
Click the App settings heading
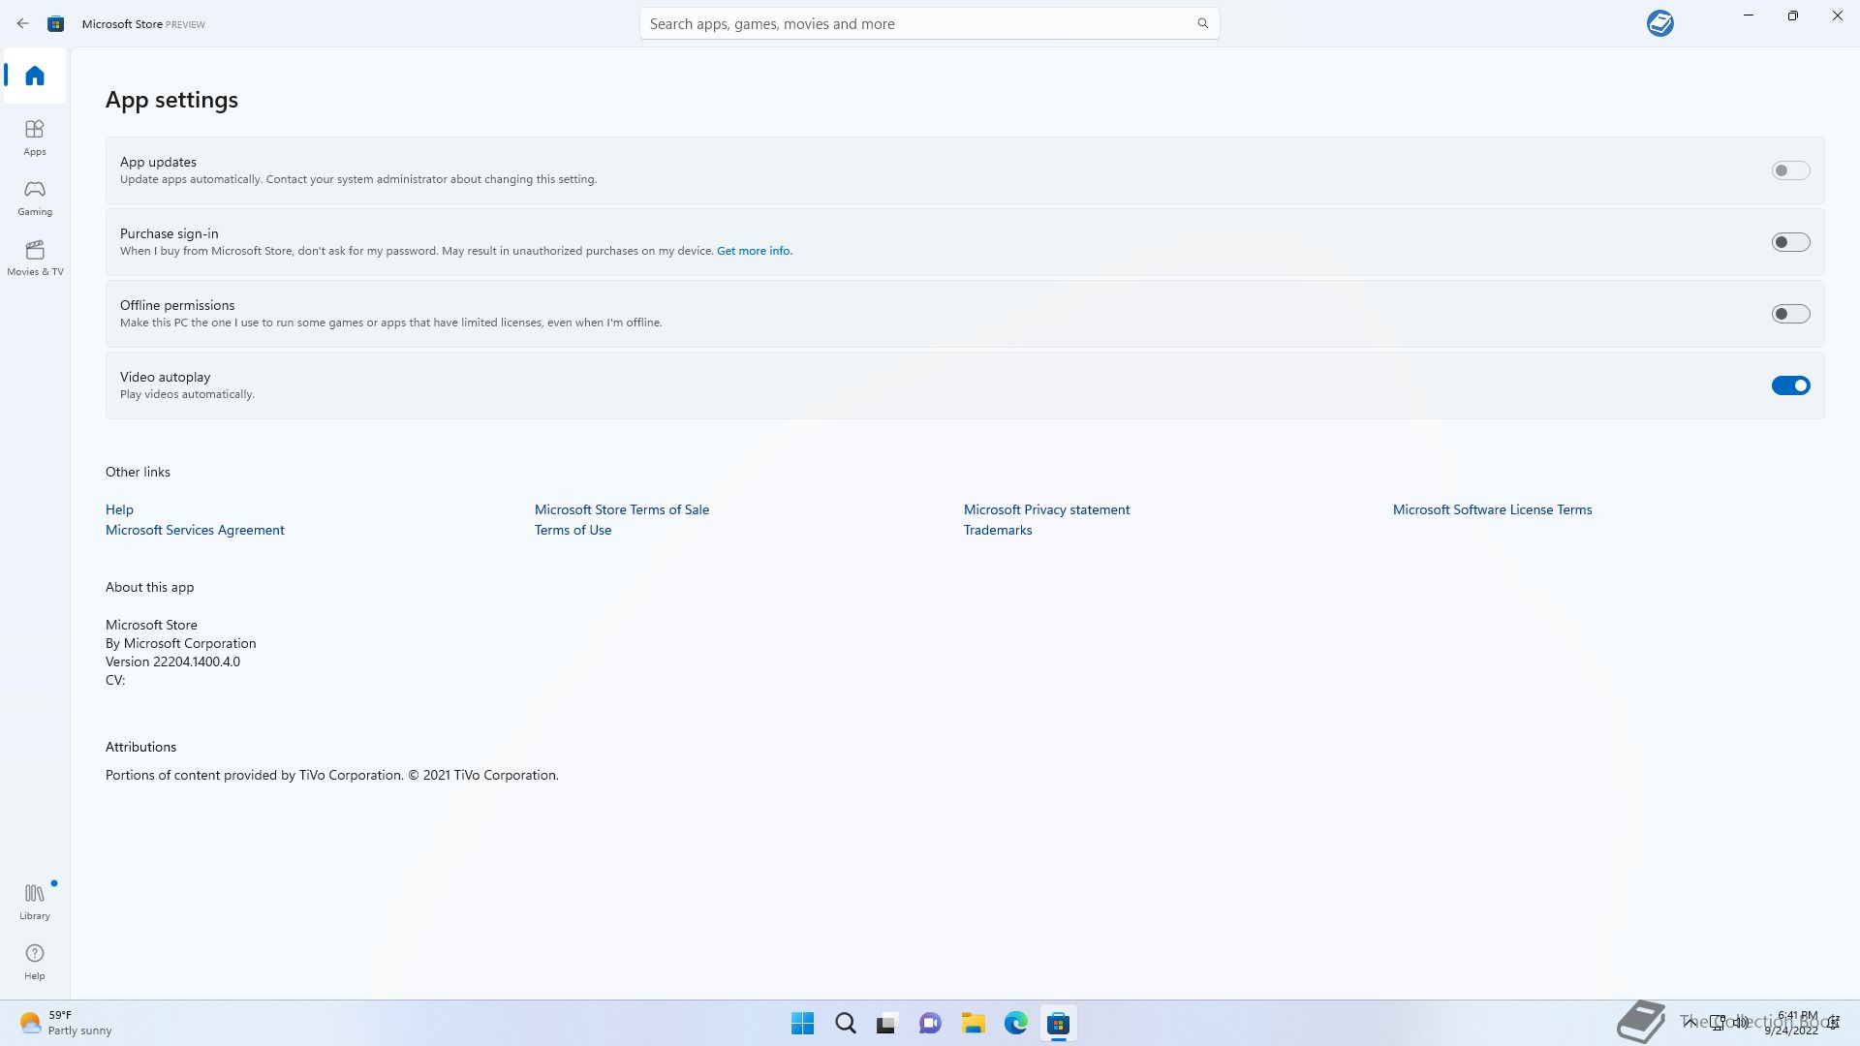[171, 100]
